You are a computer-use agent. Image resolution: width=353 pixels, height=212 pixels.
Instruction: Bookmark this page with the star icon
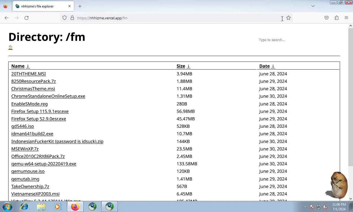(288, 18)
